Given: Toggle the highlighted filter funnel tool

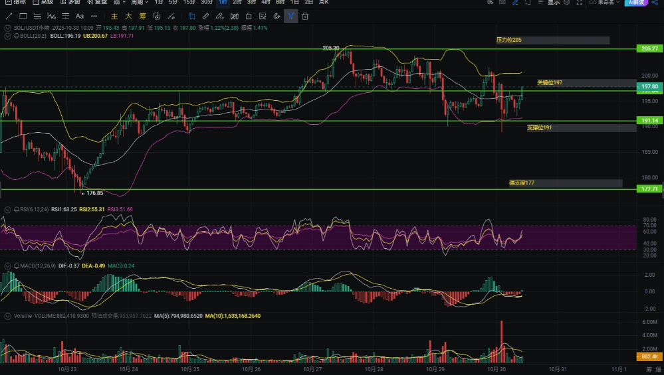Looking at the screenshot, I should [290, 16].
